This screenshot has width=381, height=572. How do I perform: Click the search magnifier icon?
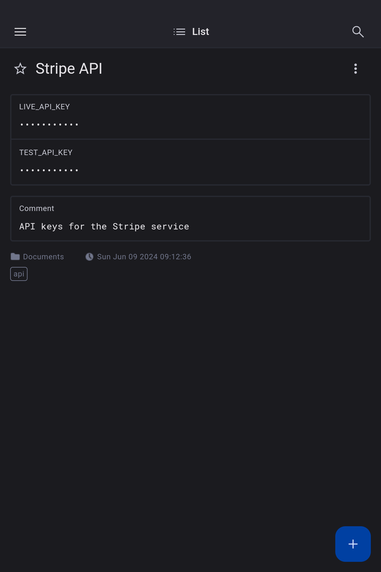pyautogui.click(x=358, y=32)
